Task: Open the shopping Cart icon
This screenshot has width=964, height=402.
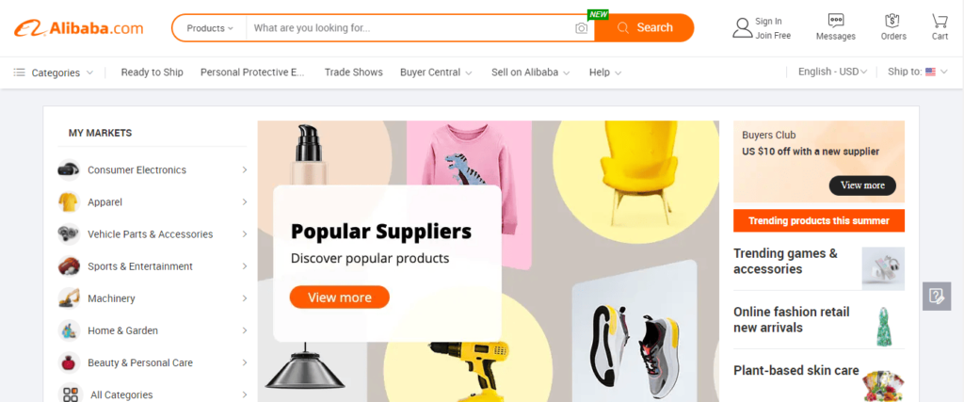Action: 940,21
